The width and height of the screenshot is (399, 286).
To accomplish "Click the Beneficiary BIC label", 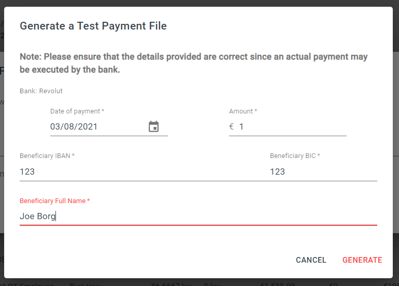I will (x=295, y=156).
